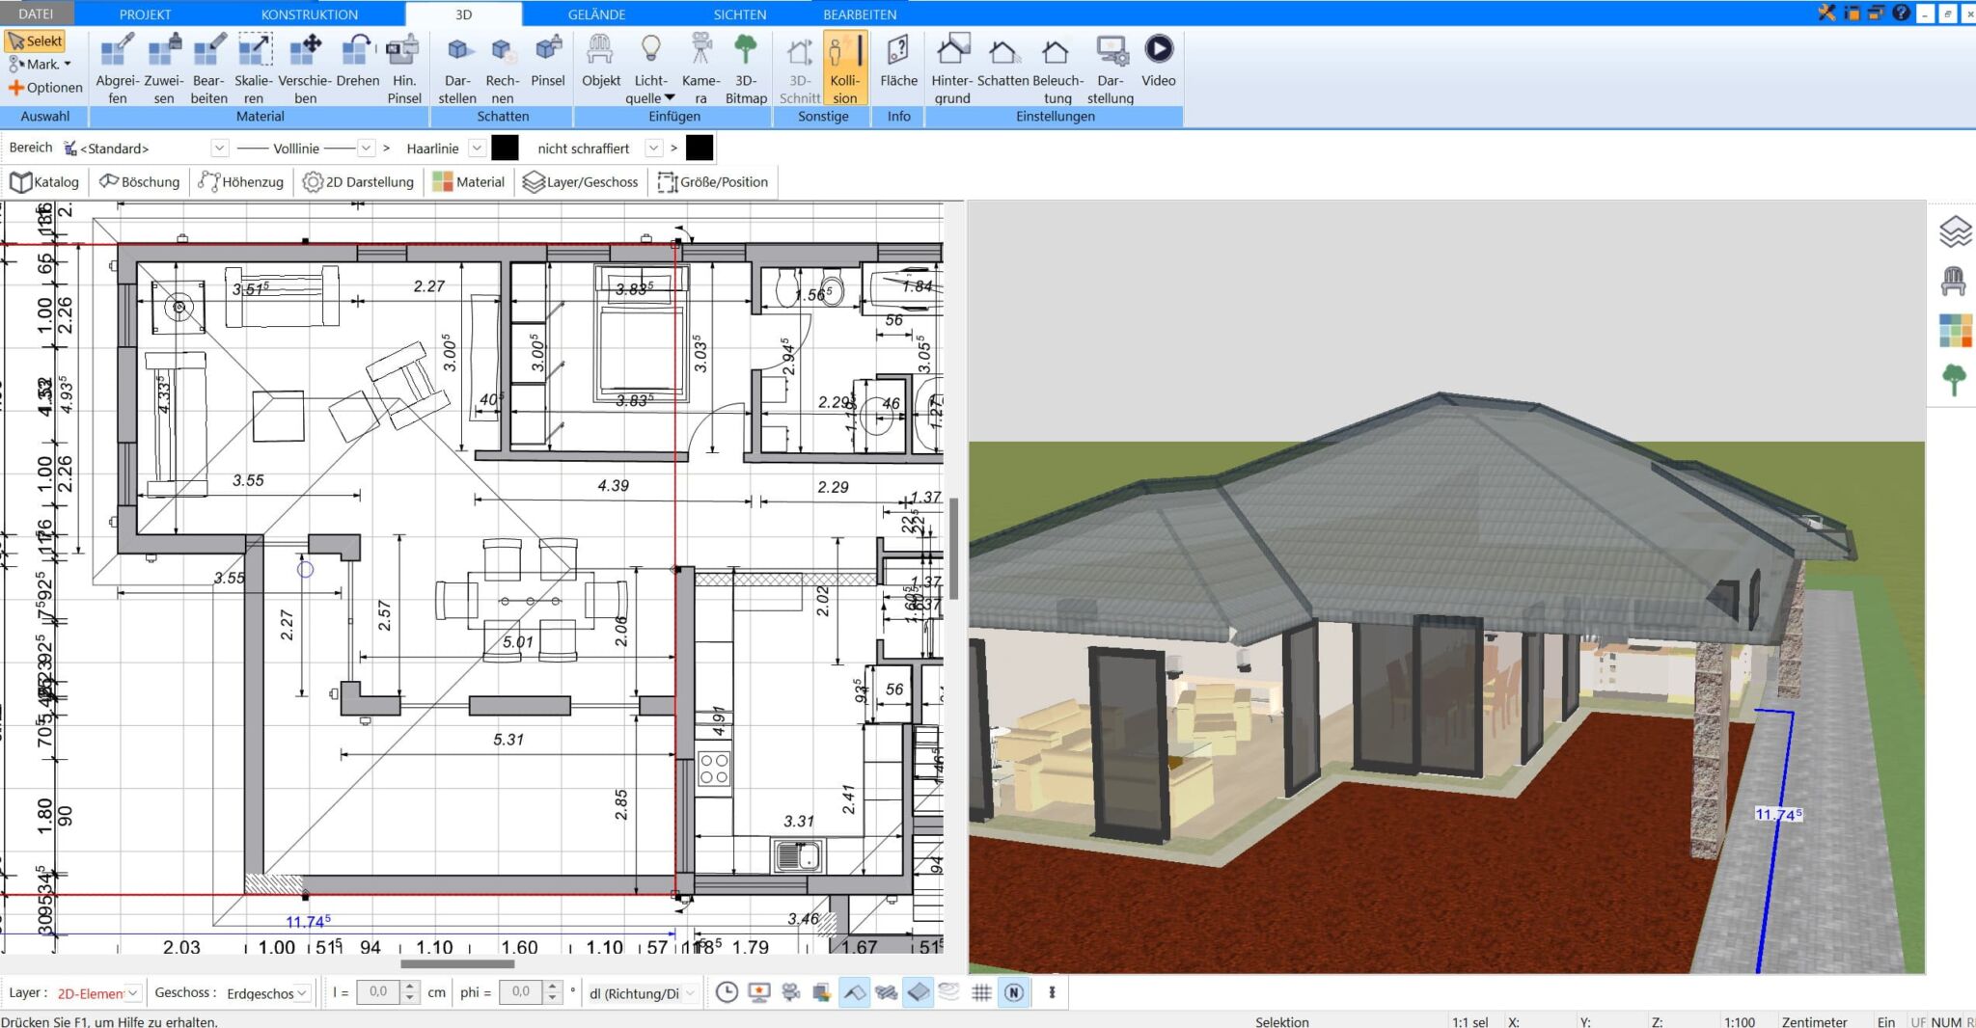
Task: Click the black line color swatch
Action: pyautogui.click(x=505, y=149)
